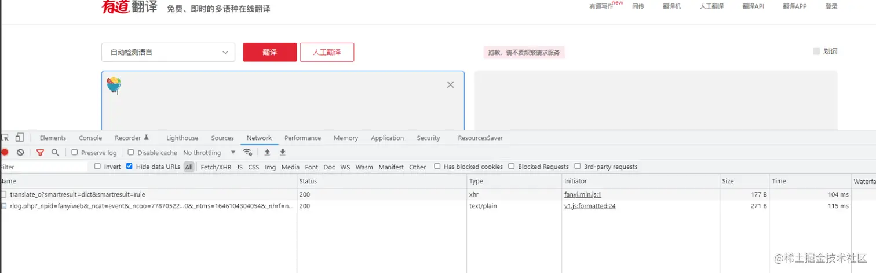This screenshot has height=273, width=876.
Task: Open the Memory tab
Action: (346, 138)
